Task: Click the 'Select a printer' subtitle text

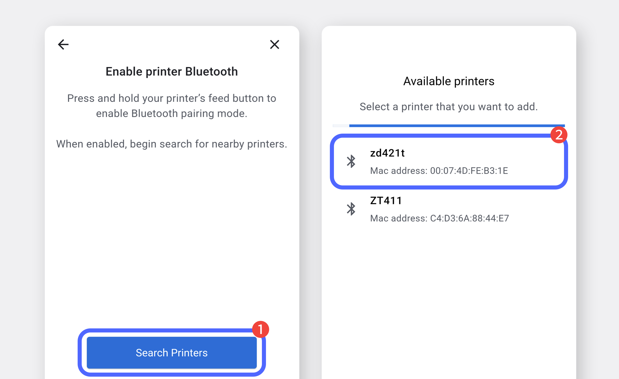Action: [x=448, y=107]
